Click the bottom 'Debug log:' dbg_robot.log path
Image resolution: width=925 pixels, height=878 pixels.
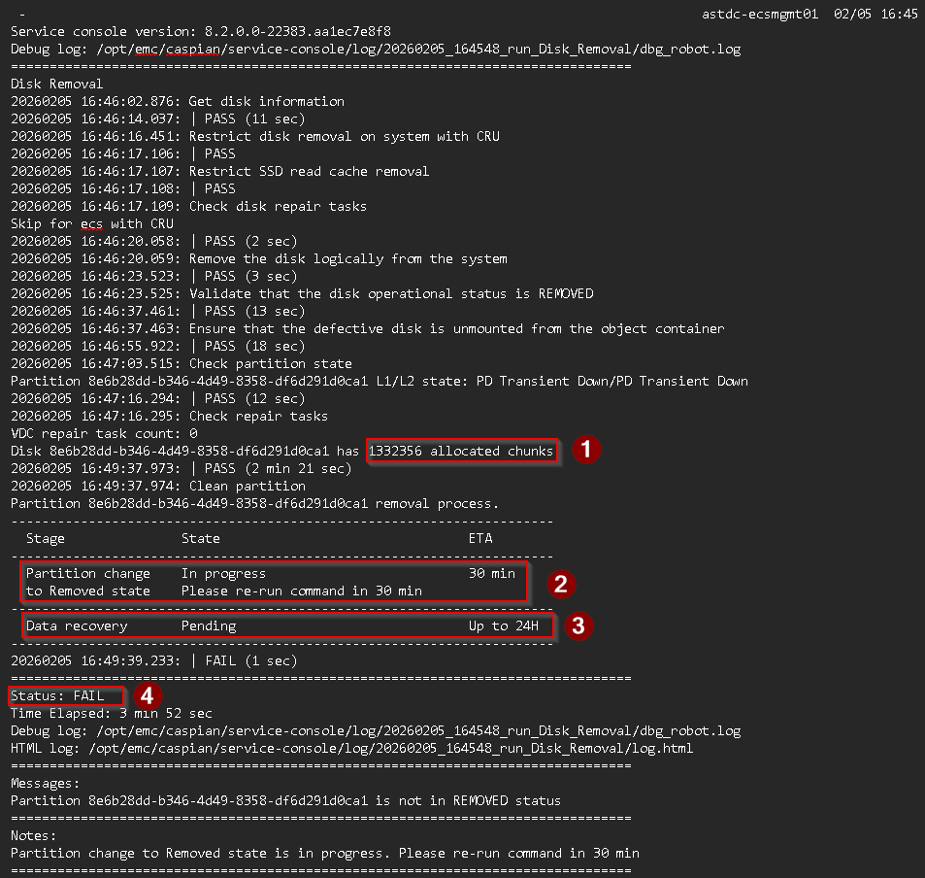376,731
